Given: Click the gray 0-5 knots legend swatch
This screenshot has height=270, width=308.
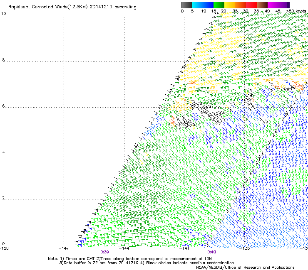Looking at the screenshot, I should click(x=186, y=5).
